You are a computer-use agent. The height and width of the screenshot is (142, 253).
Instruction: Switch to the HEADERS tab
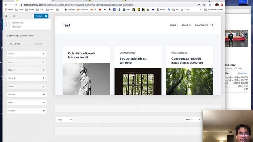tap(38, 44)
